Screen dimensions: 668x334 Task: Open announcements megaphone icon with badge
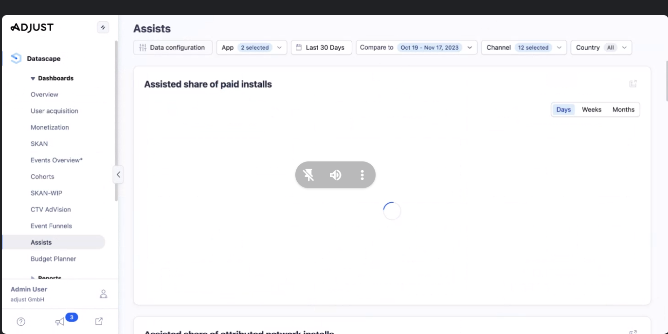click(60, 321)
